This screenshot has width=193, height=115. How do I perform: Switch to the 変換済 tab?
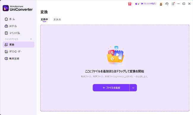(x=57, y=20)
